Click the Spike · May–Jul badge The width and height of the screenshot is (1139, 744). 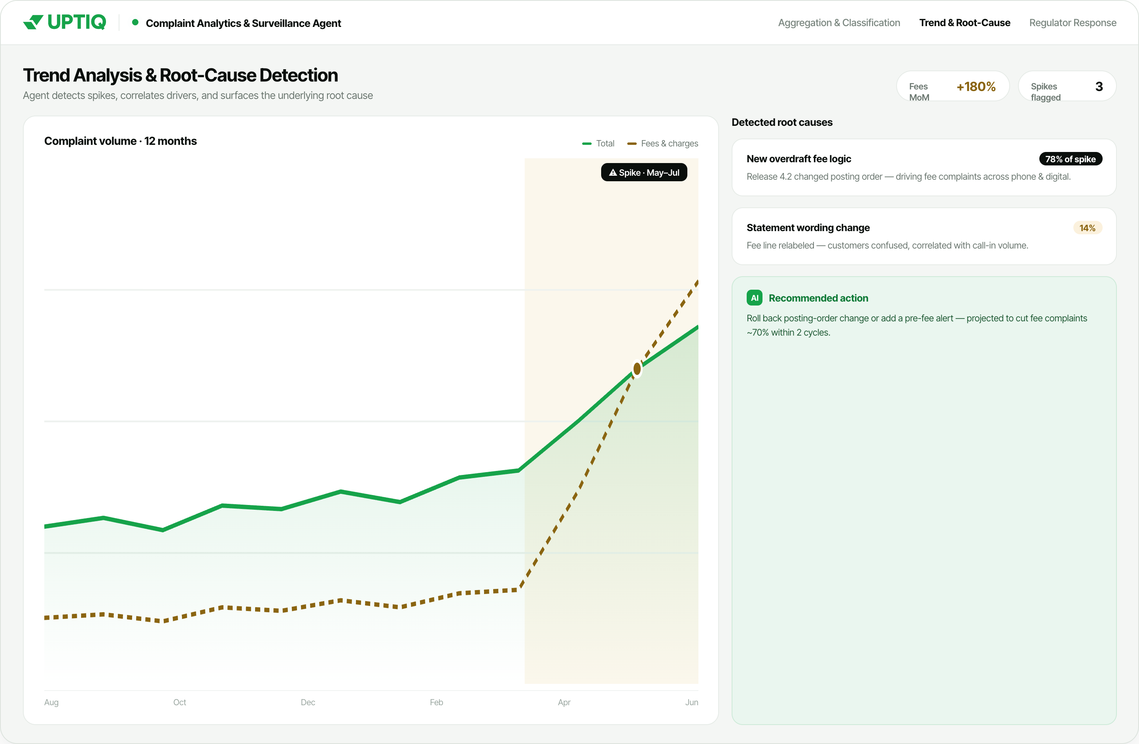(644, 173)
